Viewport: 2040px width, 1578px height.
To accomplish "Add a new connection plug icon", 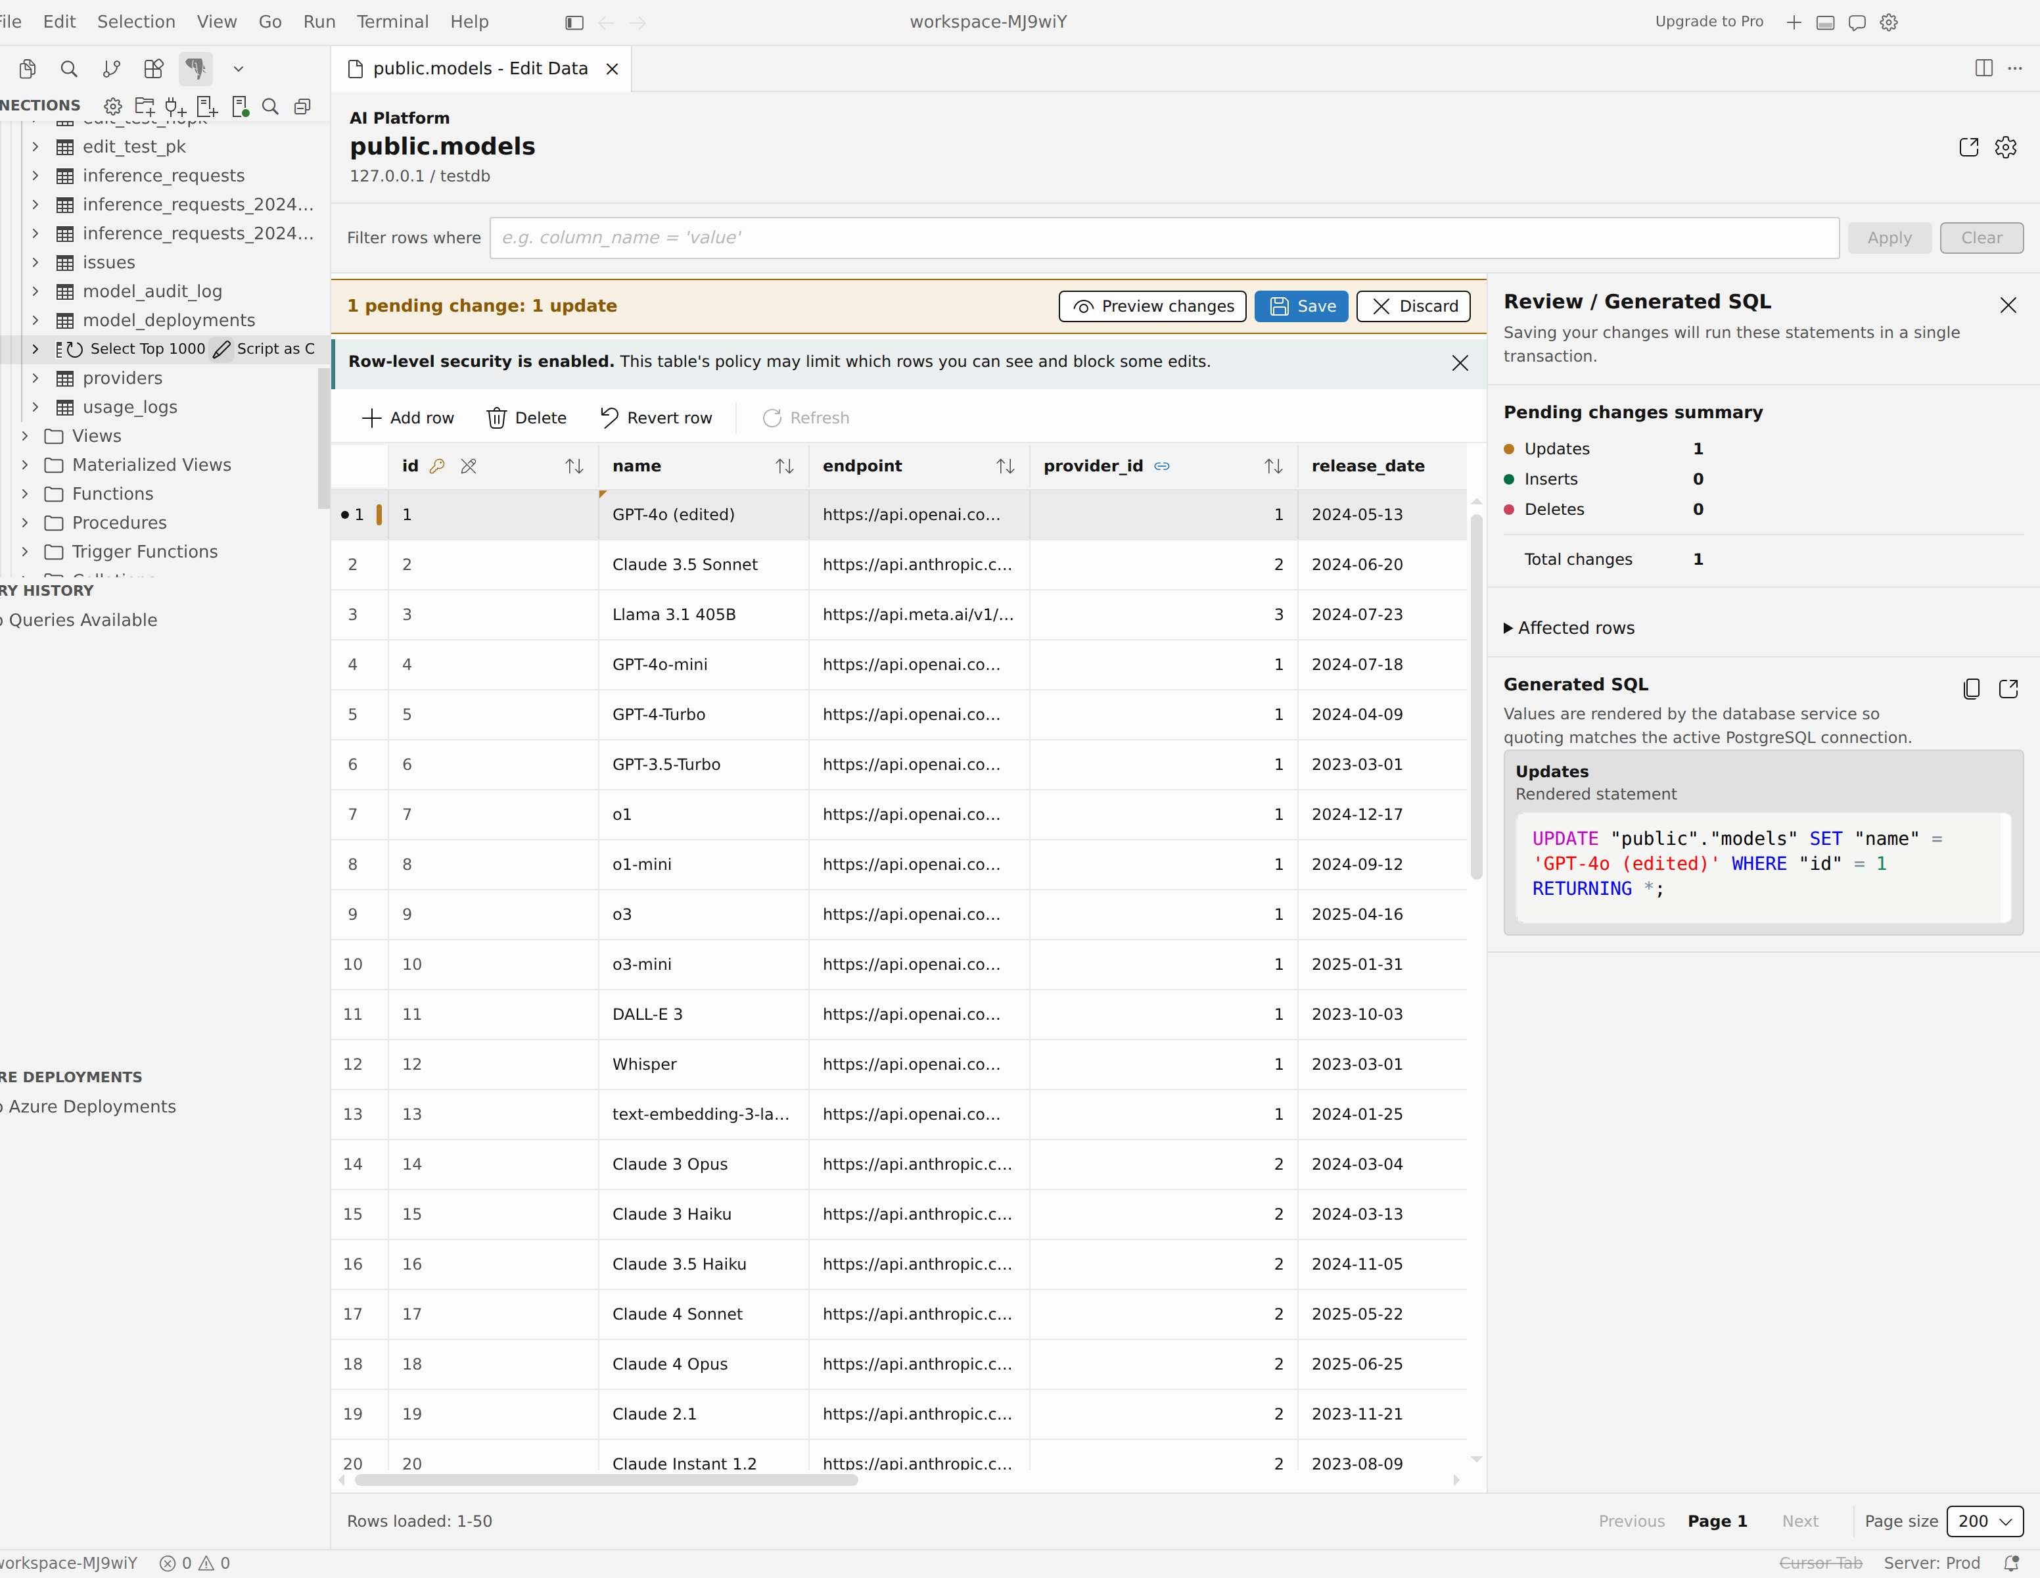I will click(x=175, y=107).
